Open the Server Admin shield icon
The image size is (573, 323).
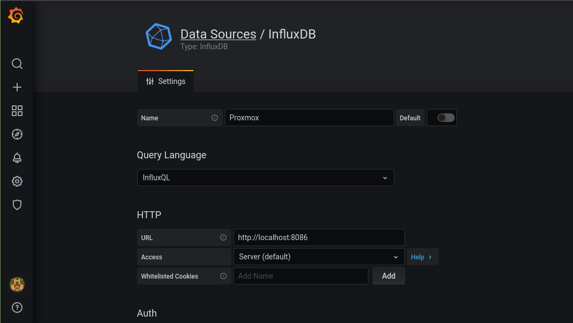pos(17,205)
